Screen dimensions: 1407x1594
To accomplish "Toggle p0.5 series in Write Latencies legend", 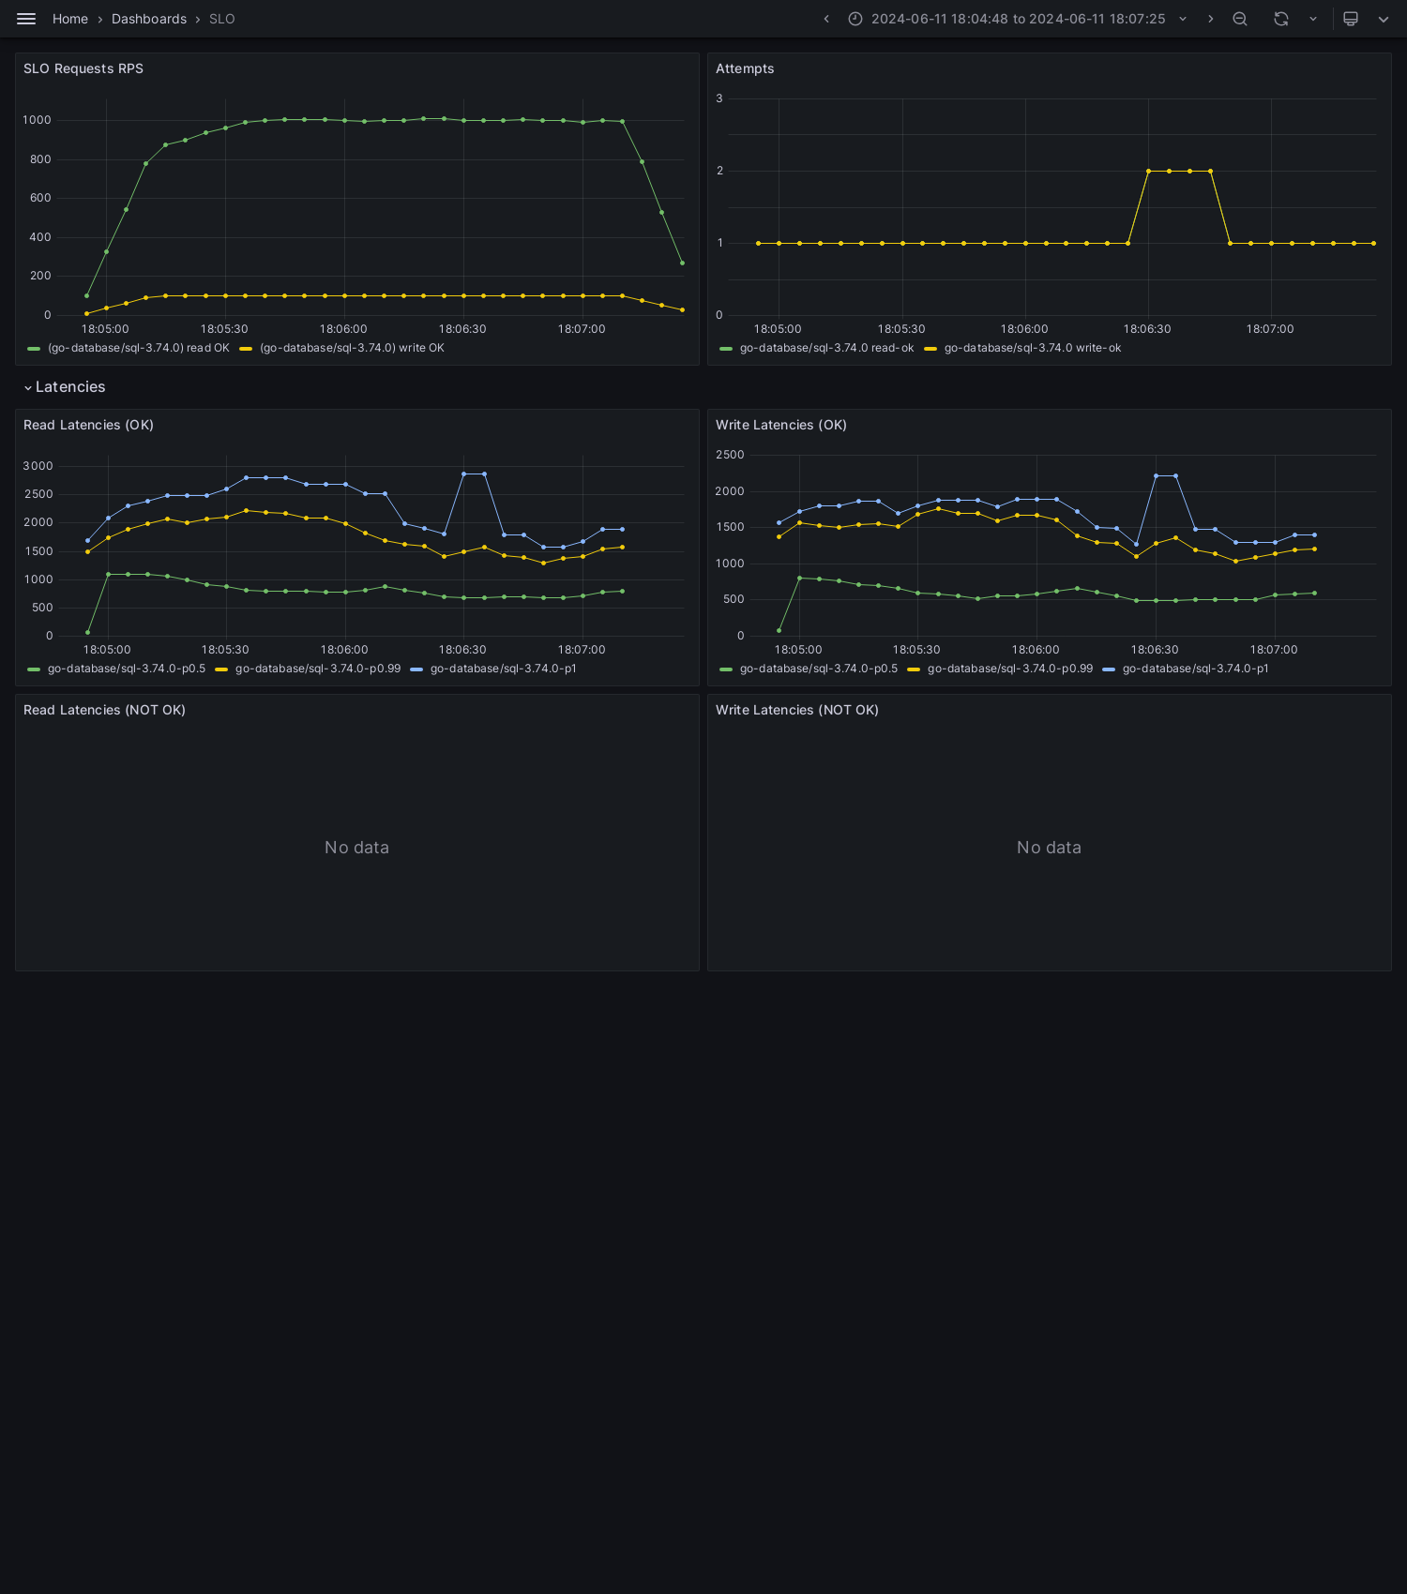I will [x=819, y=669].
